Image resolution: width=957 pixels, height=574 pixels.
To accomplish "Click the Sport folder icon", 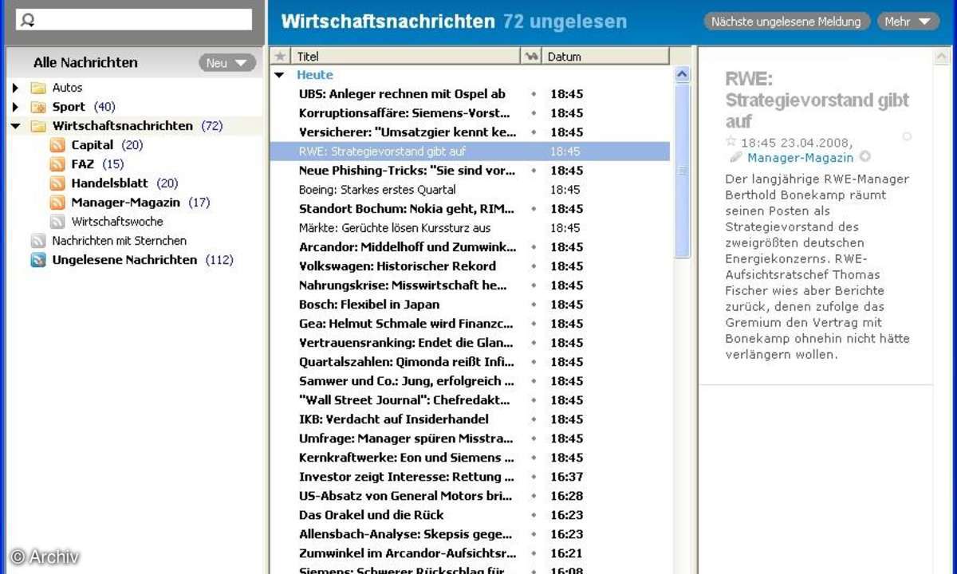I will 38,107.
